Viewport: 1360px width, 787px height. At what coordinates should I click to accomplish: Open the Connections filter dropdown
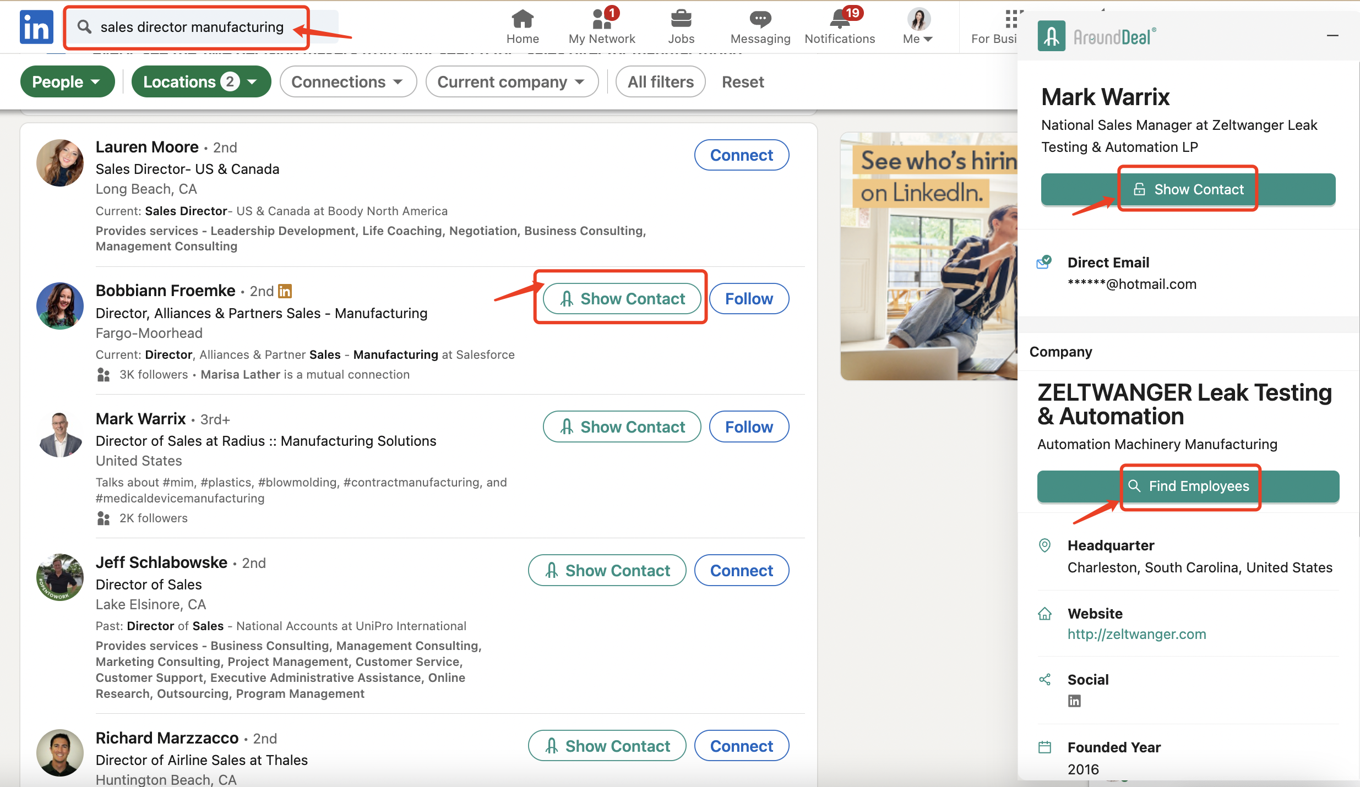click(x=347, y=82)
